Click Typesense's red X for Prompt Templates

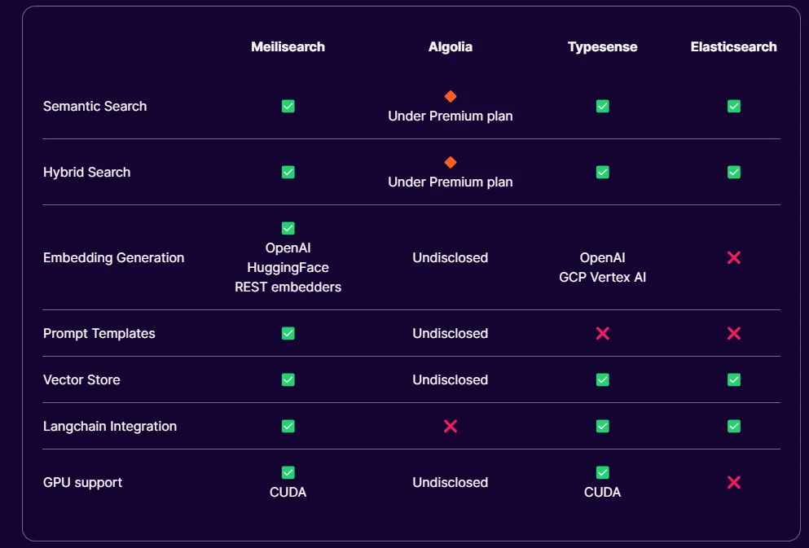pyautogui.click(x=602, y=333)
